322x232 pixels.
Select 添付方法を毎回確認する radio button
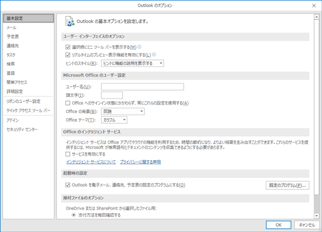click(x=74, y=215)
